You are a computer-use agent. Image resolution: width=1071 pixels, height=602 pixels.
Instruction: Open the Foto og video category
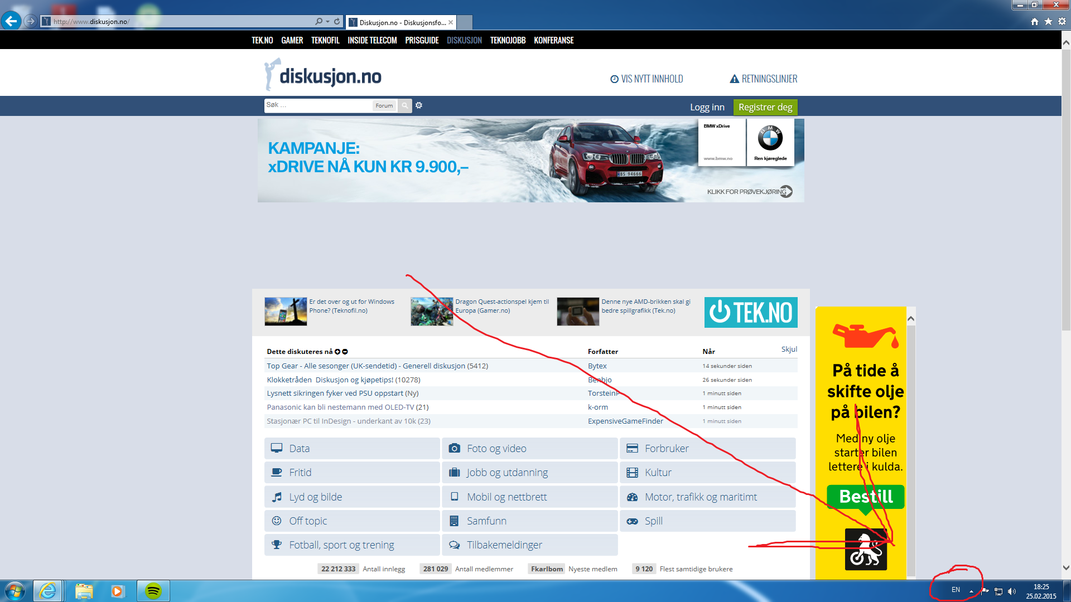[x=530, y=448]
